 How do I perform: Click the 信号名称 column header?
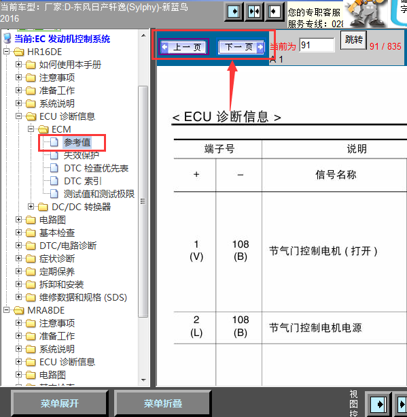tap(336, 175)
